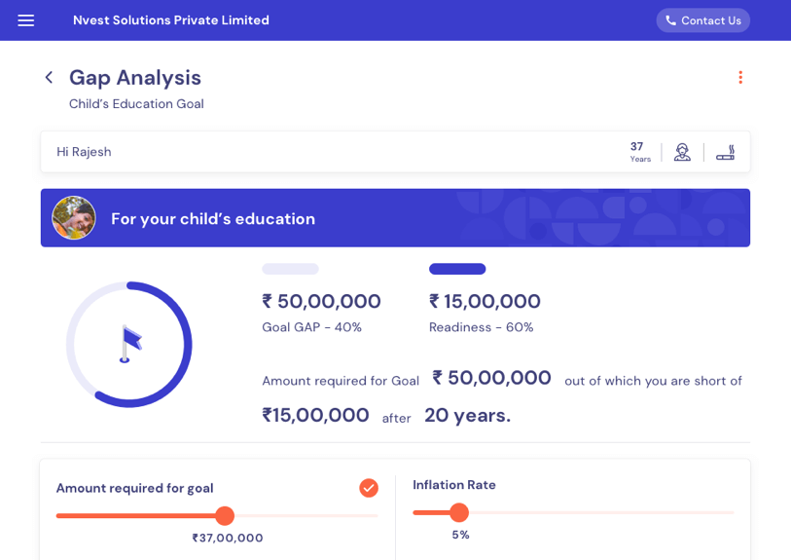The image size is (791, 560).
Task: Adjust the Amount required for goal slider
Action: click(x=225, y=515)
